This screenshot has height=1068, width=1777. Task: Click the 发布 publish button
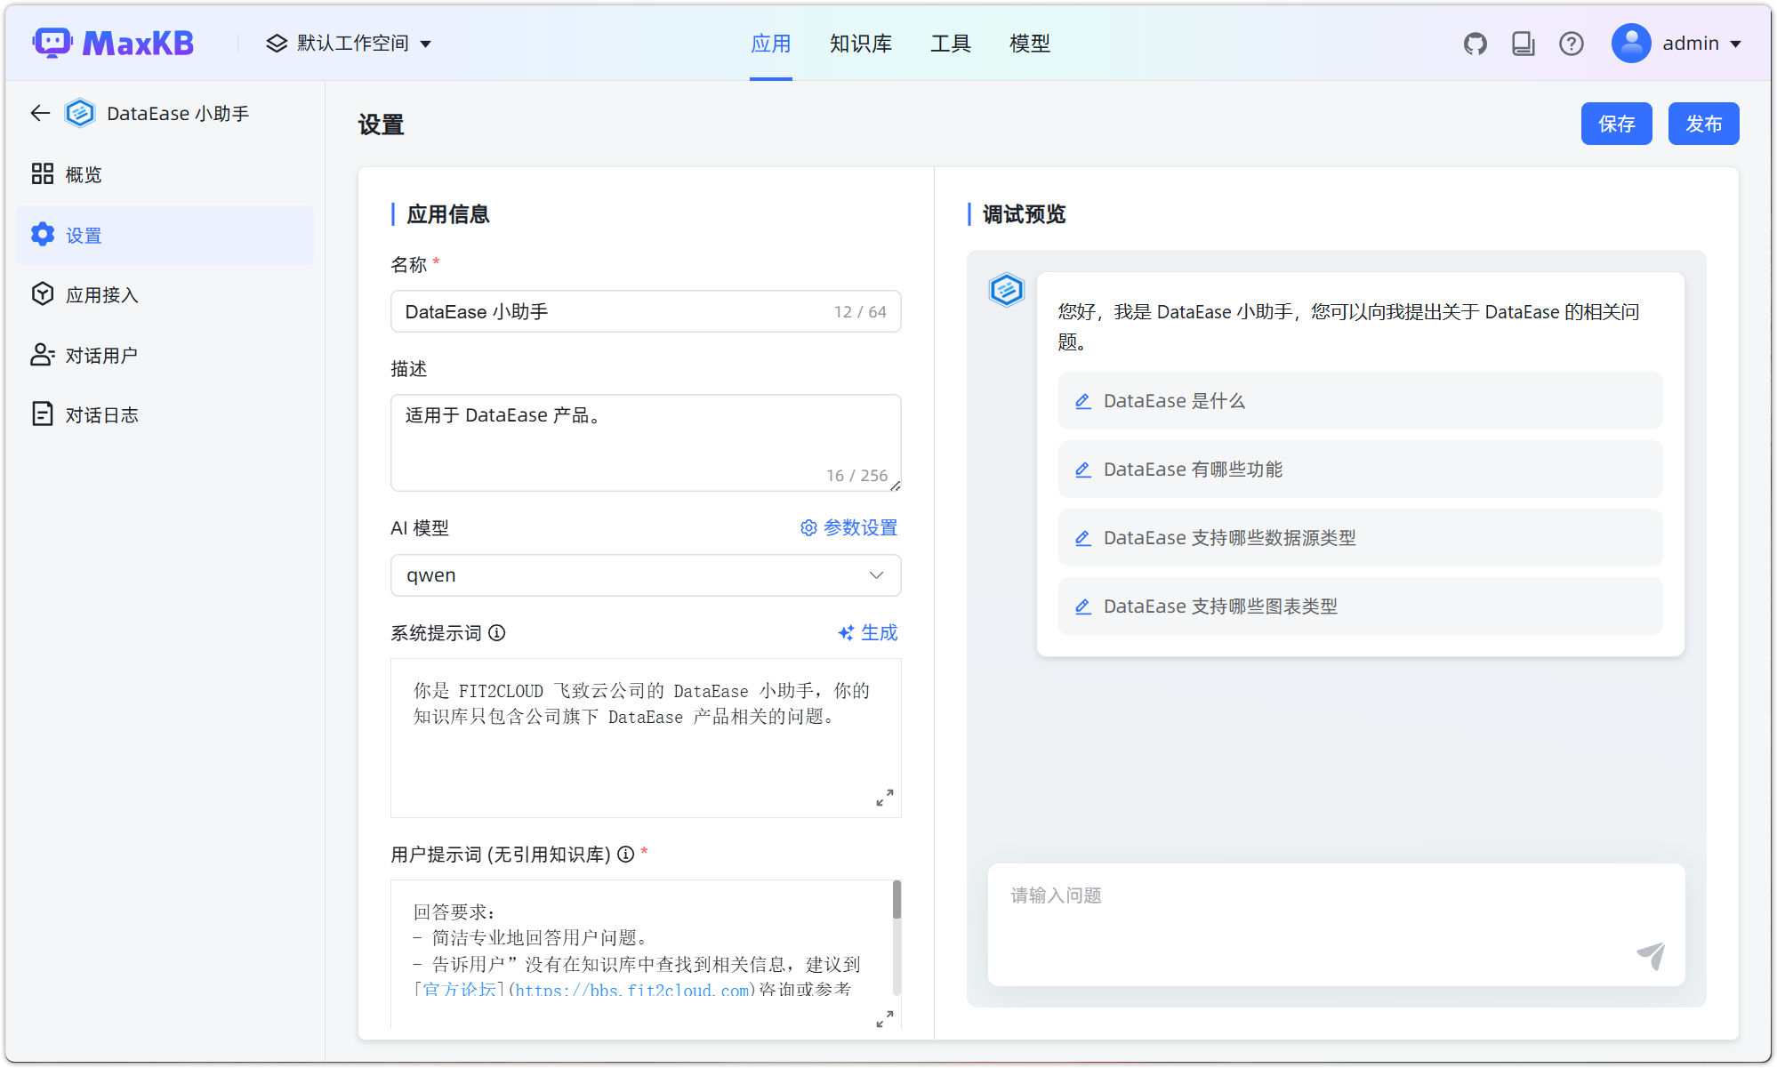pyautogui.click(x=1703, y=124)
